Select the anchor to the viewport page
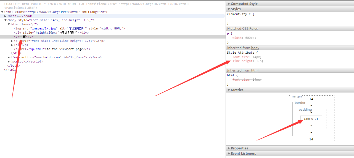Screen dimensions: 354x158 [x=52, y=49]
